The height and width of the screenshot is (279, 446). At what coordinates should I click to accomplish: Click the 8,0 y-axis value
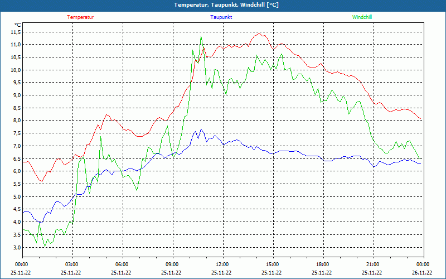[17, 121]
